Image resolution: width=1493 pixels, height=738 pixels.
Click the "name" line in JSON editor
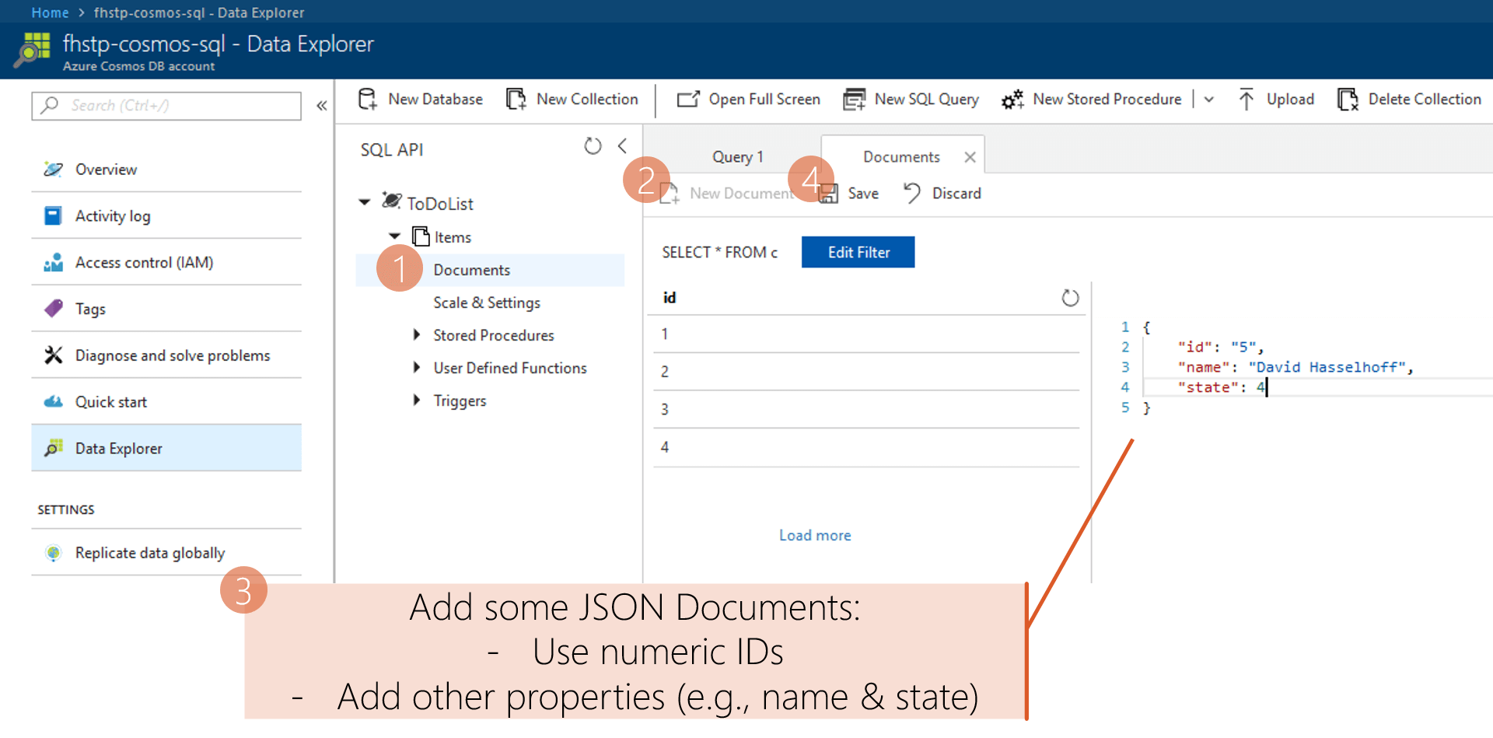pos(1295,367)
